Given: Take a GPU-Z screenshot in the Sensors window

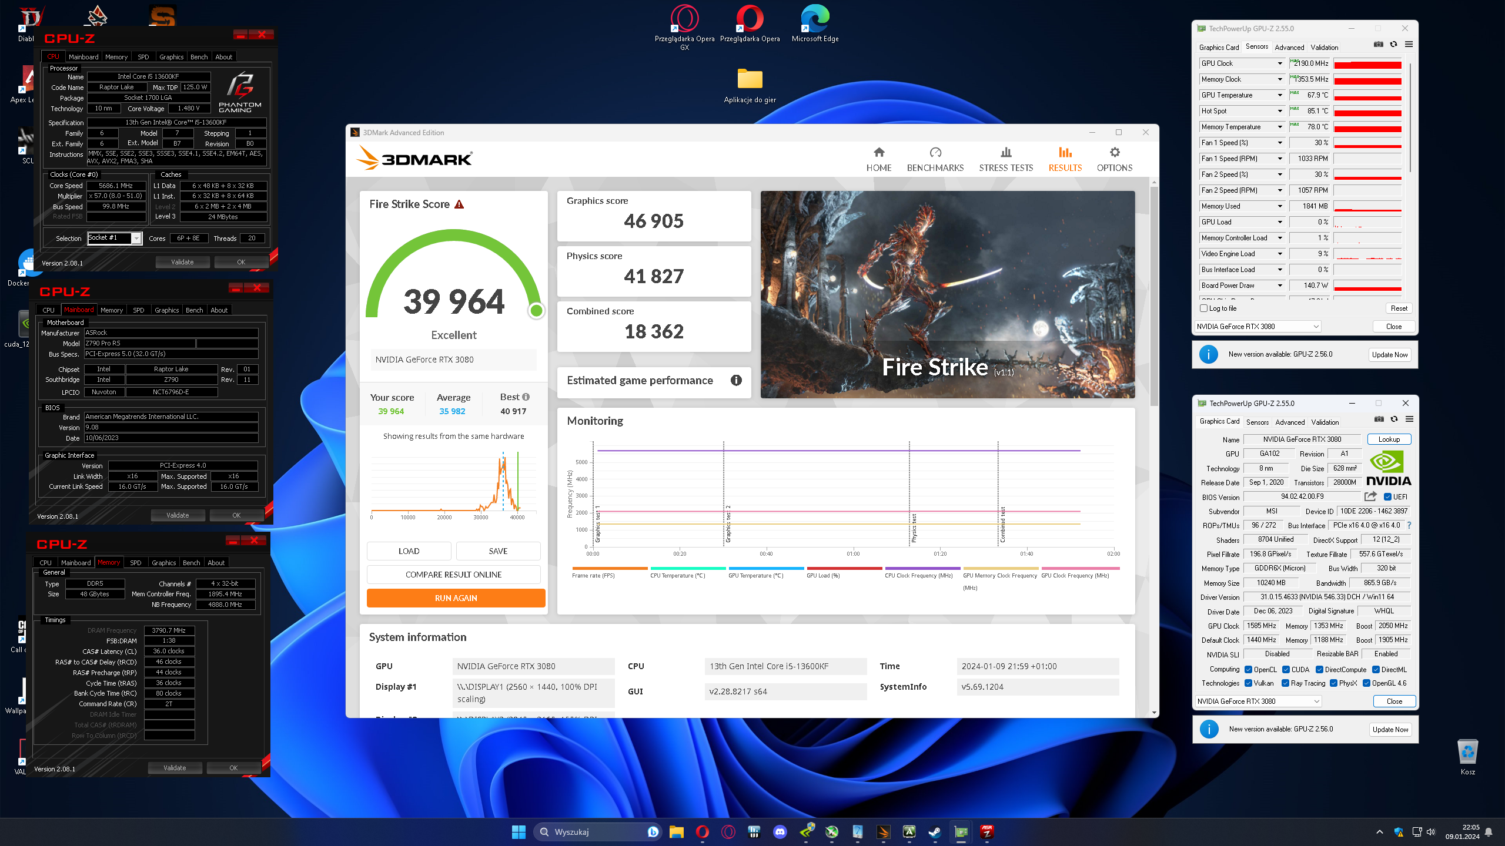Looking at the screenshot, I should coord(1378,45).
